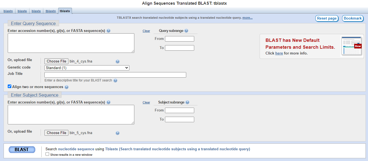The width and height of the screenshot is (368, 161).
Task: Click help icon next to Query subrange
Action: pyautogui.click(x=186, y=31)
